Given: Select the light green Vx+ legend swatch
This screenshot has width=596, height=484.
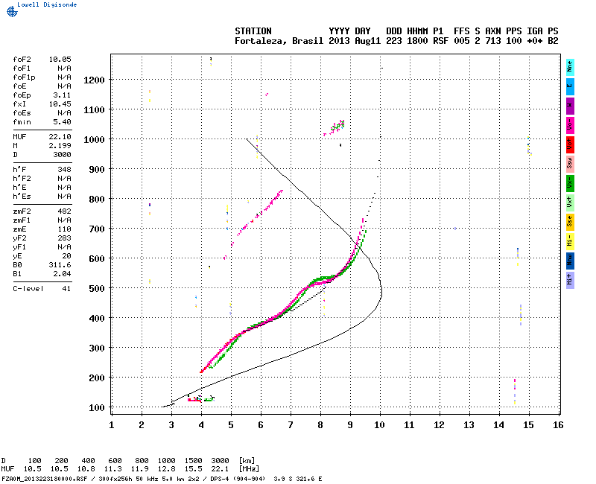Looking at the screenshot, I should (570, 201).
